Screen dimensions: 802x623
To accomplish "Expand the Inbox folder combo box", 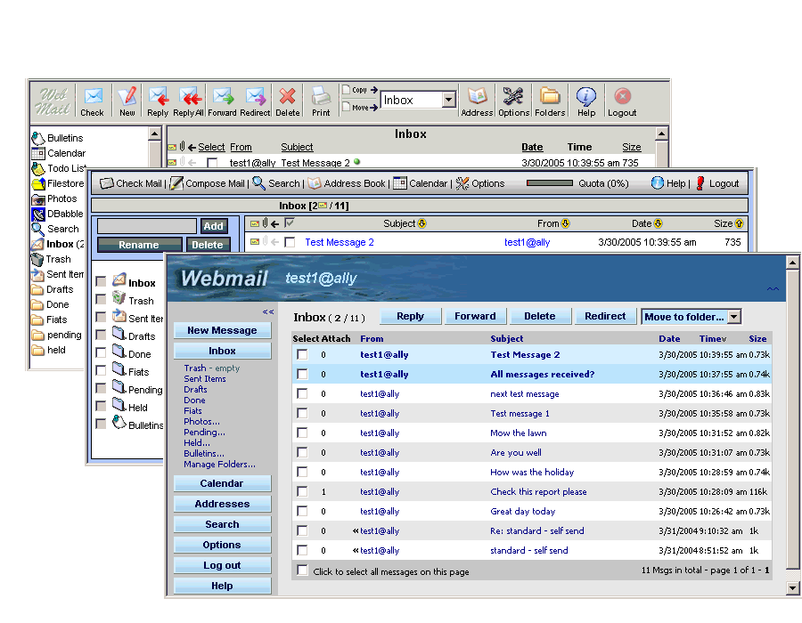I will (x=448, y=101).
